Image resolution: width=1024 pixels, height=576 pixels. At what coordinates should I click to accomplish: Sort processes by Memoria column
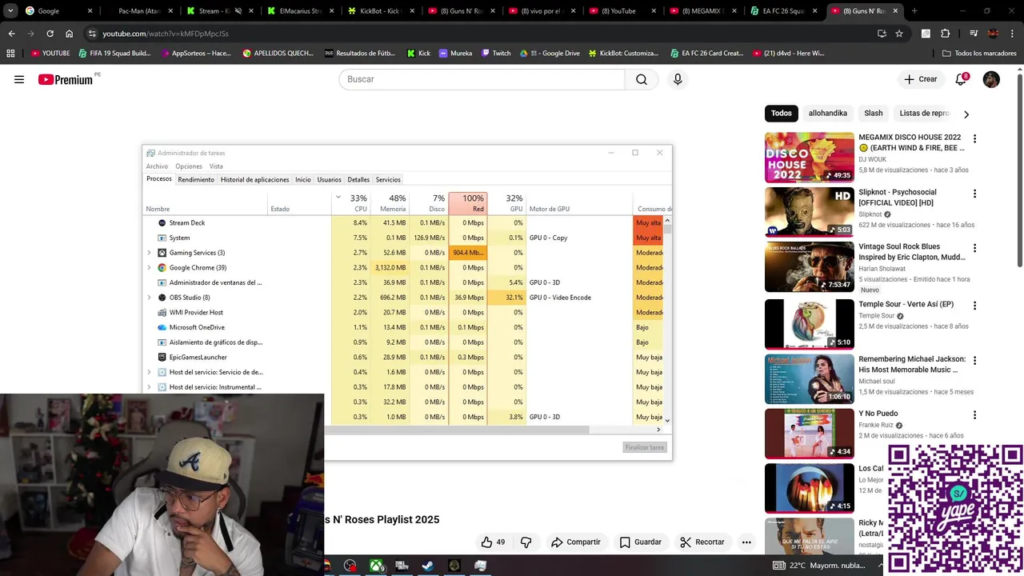coord(390,203)
